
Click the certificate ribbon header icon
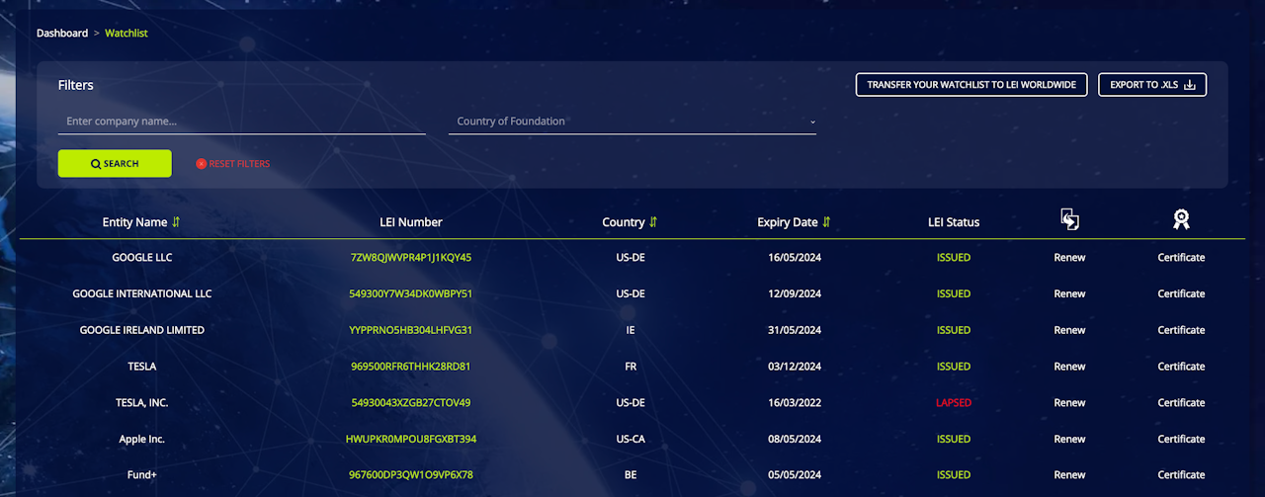pos(1181,219)
